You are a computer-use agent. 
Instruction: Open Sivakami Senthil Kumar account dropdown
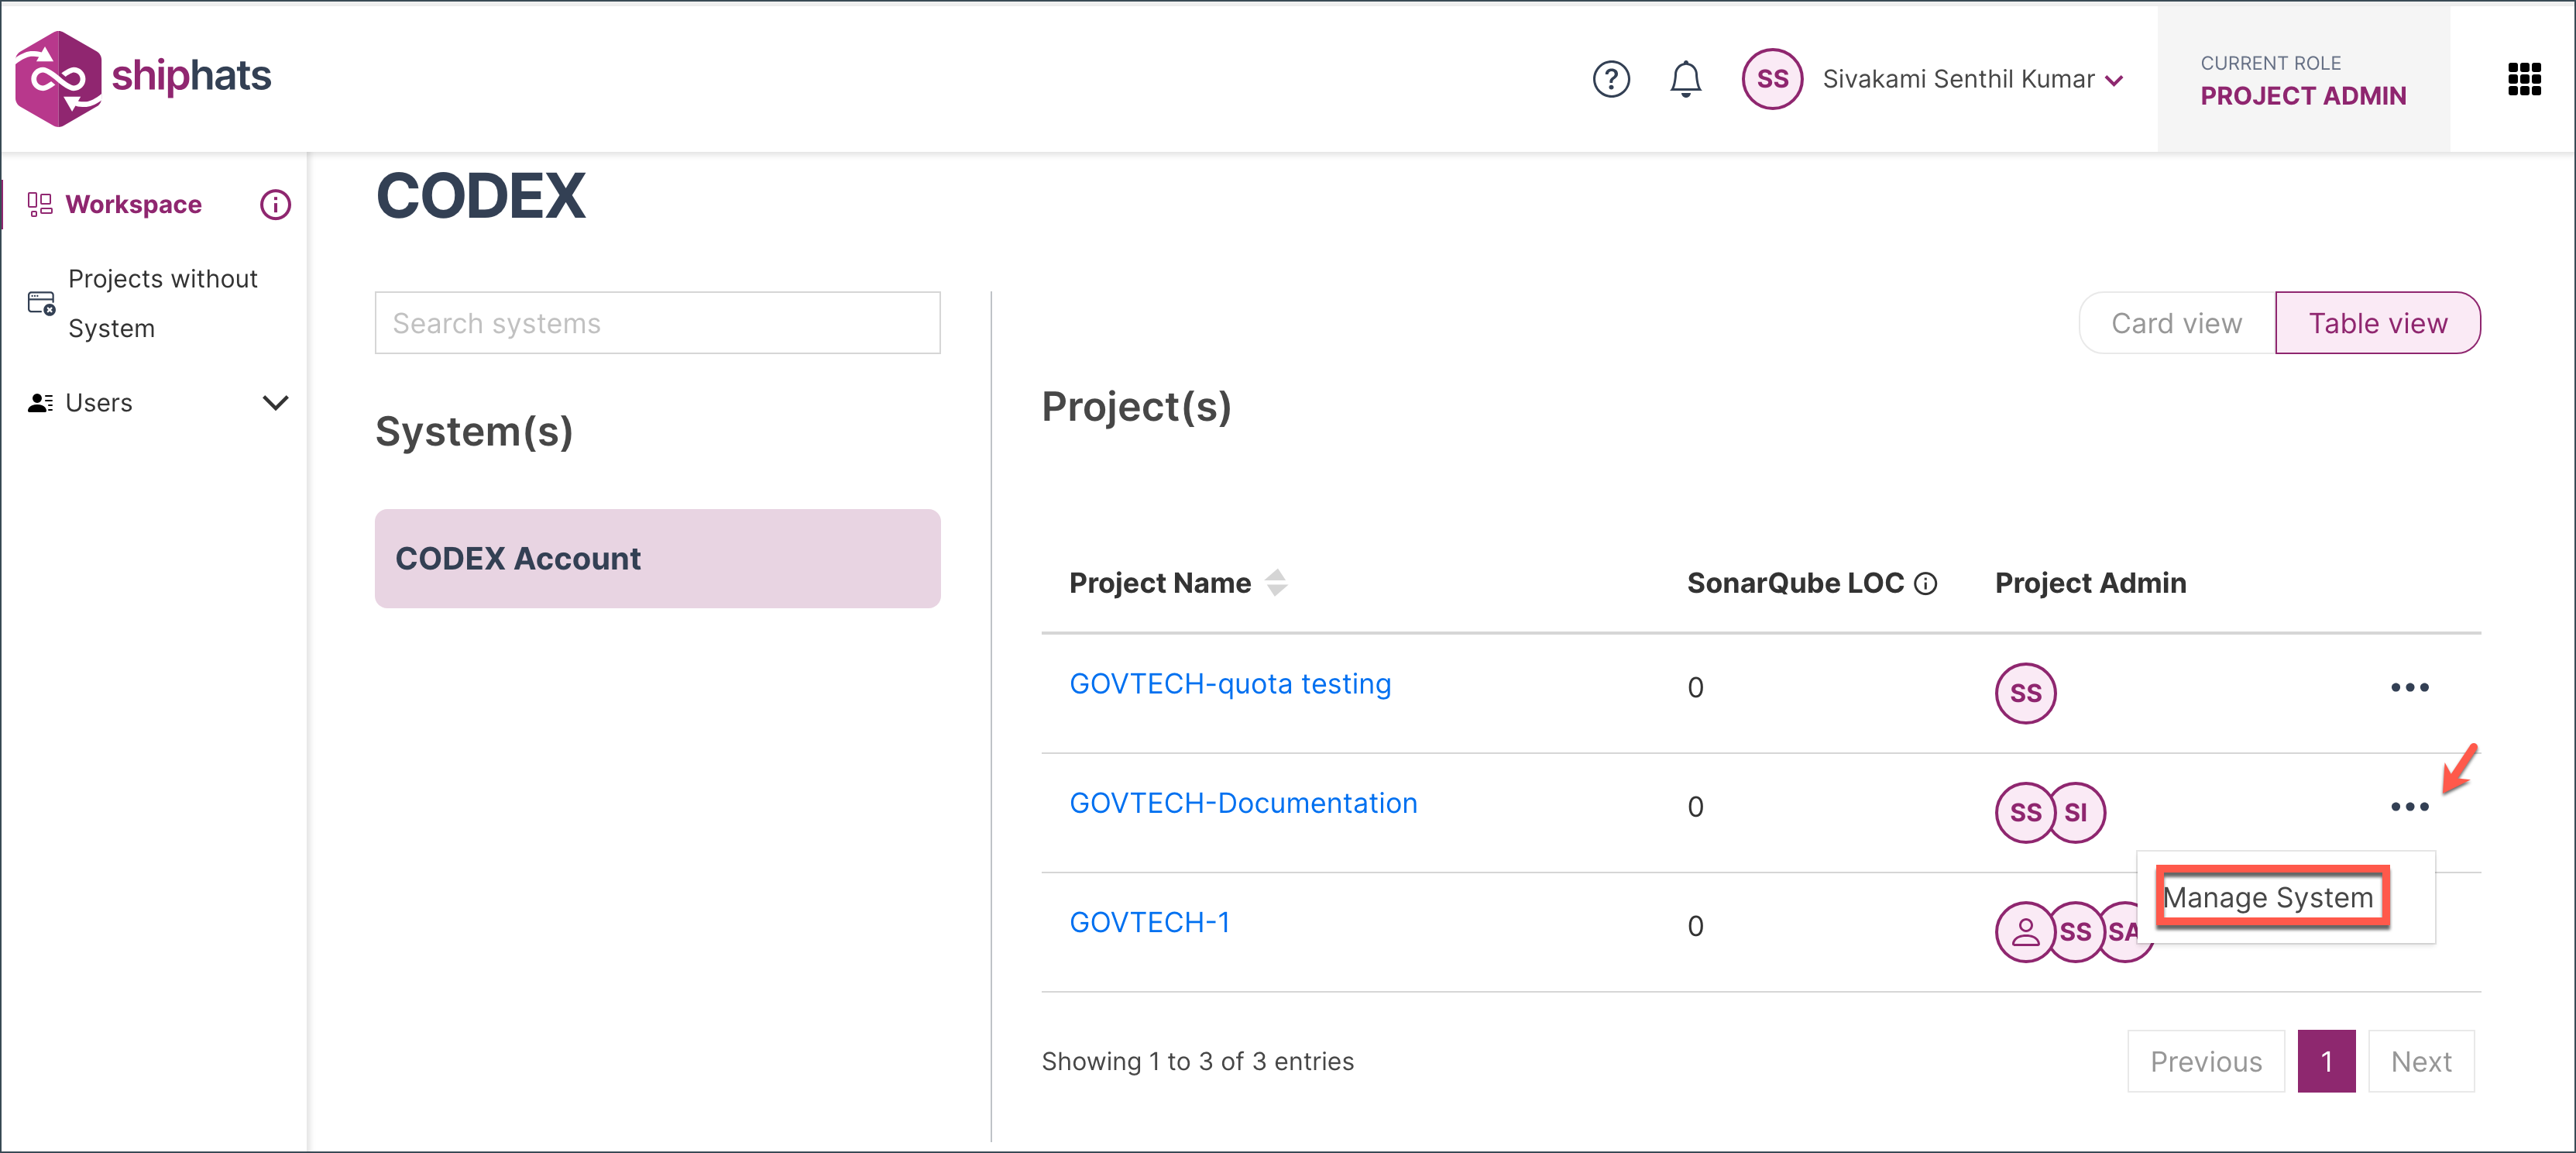pyautogui.click(x=1972, y=79)
